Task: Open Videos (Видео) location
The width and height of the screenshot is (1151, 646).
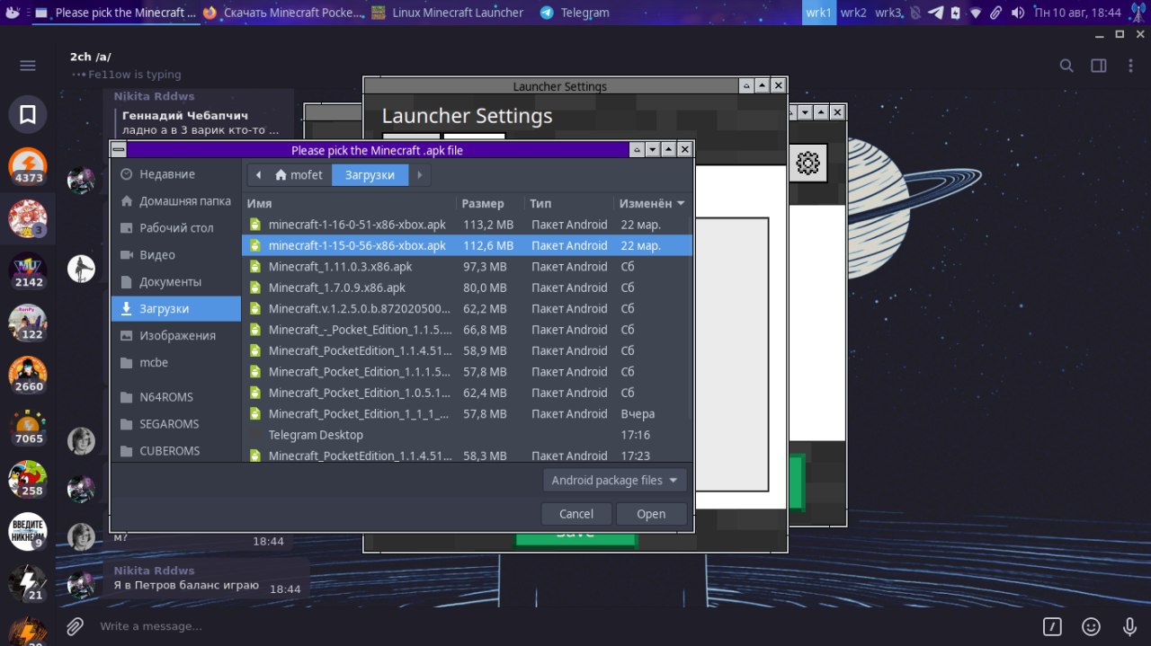Action: (175, 255)
